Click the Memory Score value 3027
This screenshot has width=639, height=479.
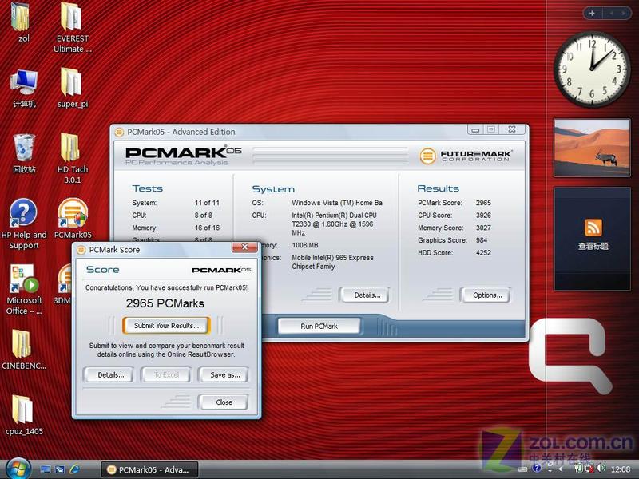[x=483, y=228]
